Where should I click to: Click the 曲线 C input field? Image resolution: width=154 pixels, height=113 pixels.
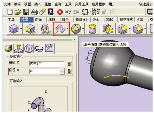point(47,64)
